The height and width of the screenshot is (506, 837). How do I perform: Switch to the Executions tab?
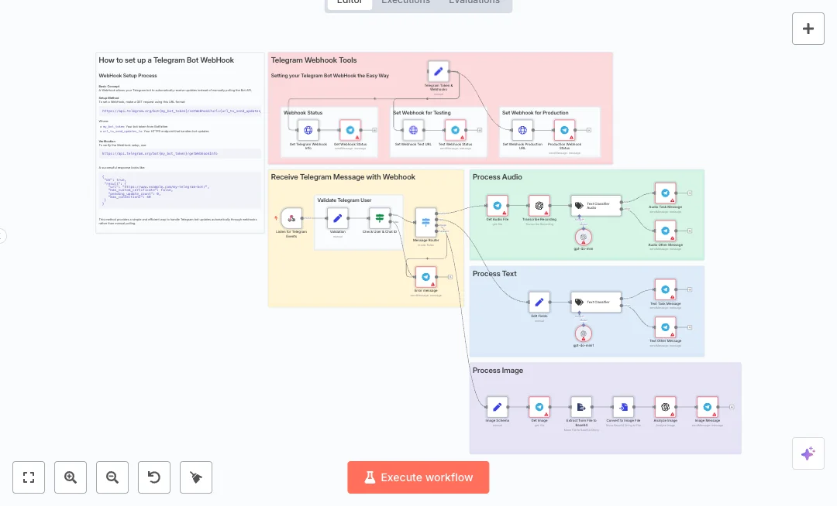pos(405,2)
